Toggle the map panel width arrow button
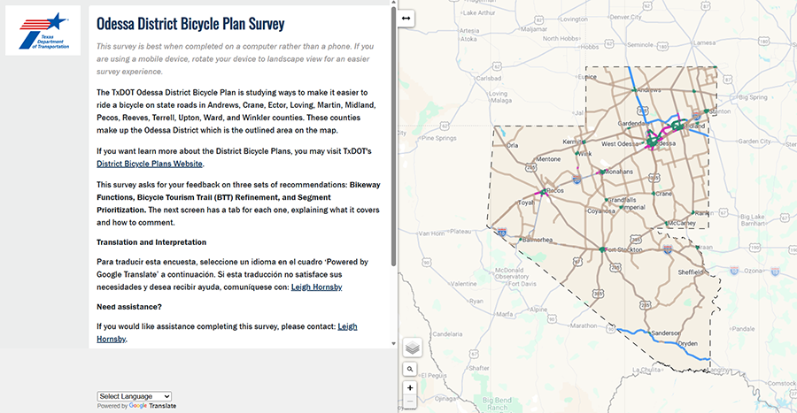 (406, 19)
